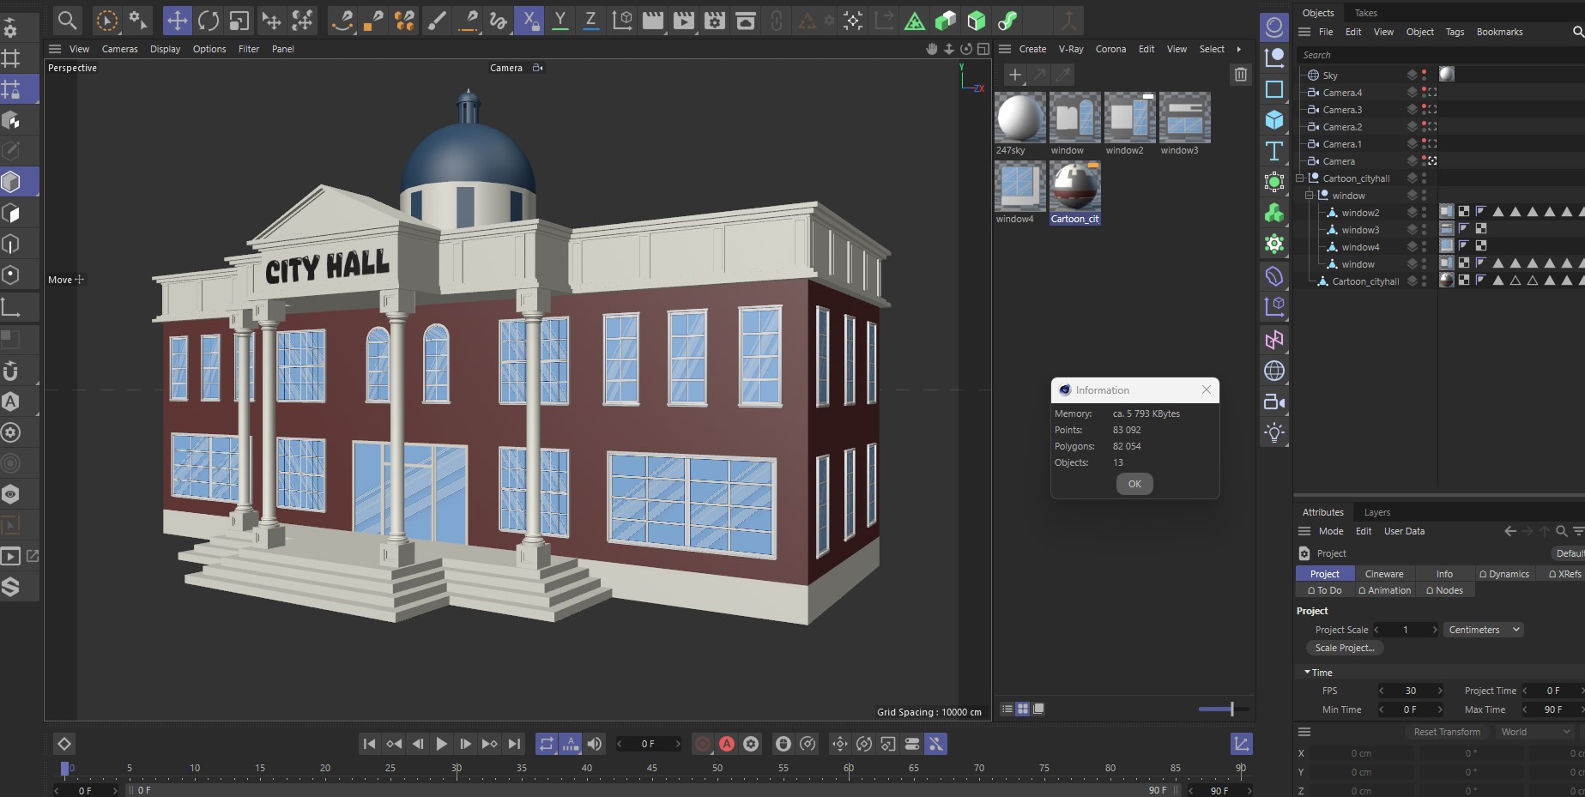The width and height of the screenshot is (1585, 797).
Task: Toggle the Autokeying button
Action: (727, 744)
